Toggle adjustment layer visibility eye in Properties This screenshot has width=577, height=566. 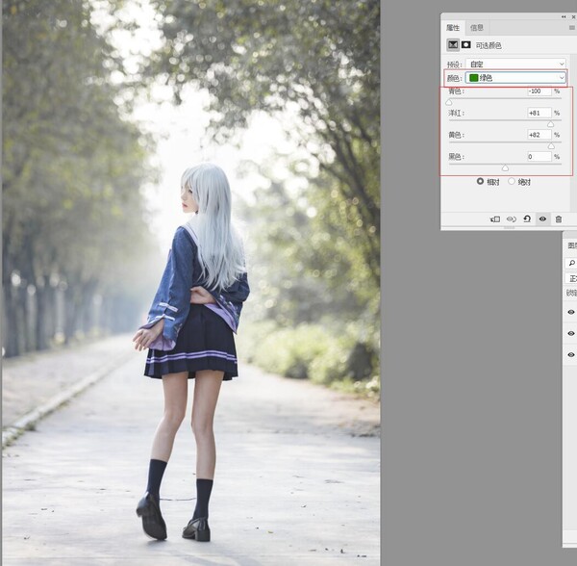542,219
